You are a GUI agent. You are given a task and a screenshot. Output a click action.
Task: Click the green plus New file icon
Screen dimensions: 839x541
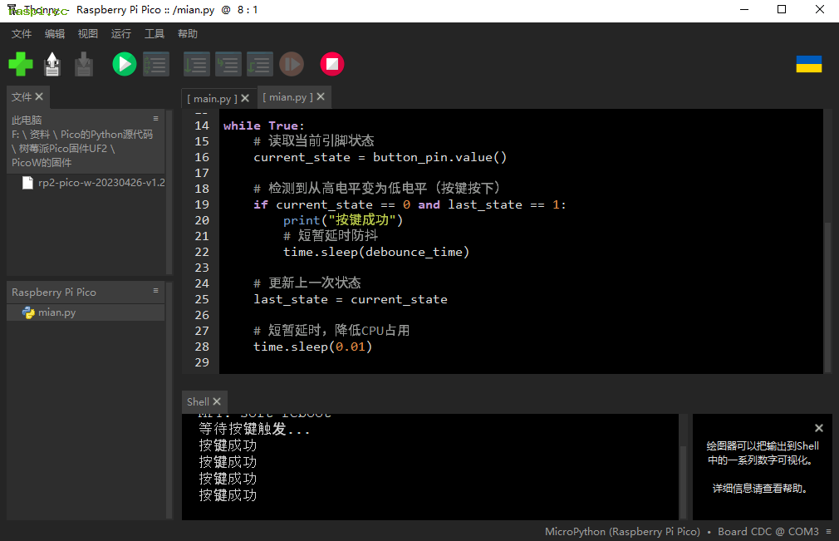21,64
